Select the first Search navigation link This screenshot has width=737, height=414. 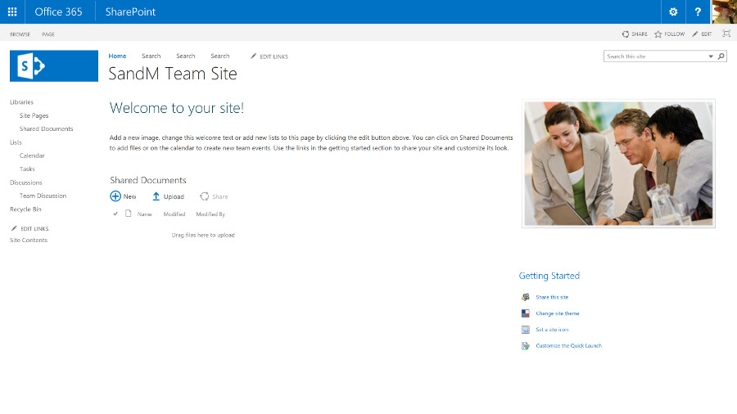(x=151, y=56)
